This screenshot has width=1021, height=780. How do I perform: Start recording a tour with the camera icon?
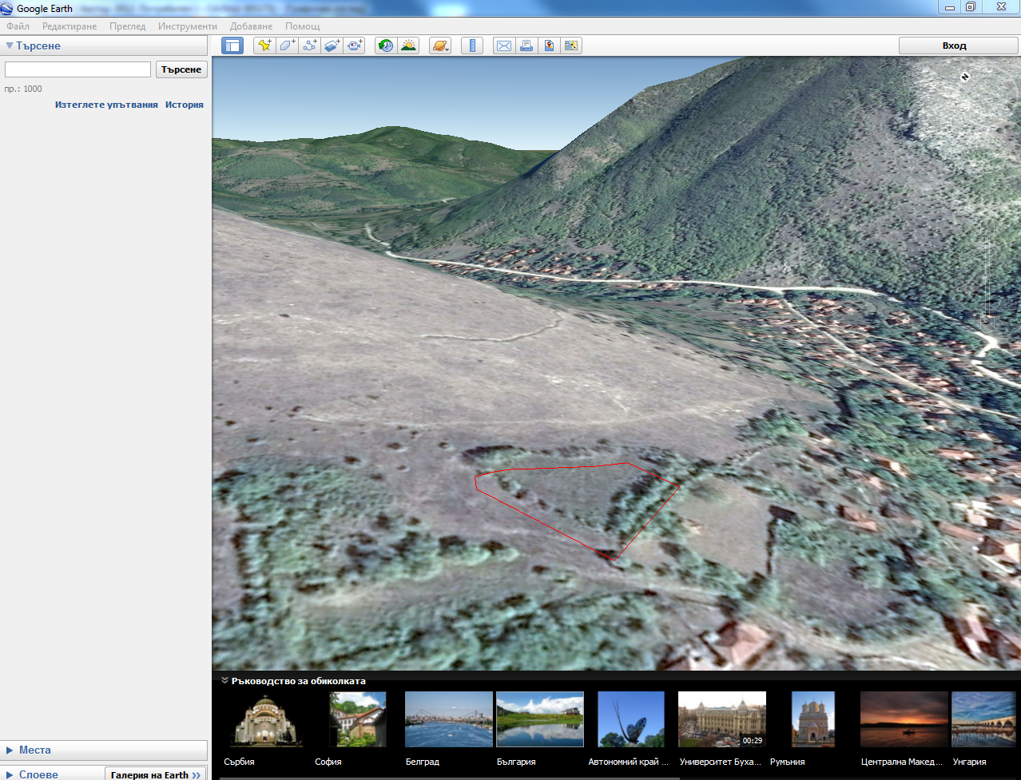coord(355,46)
